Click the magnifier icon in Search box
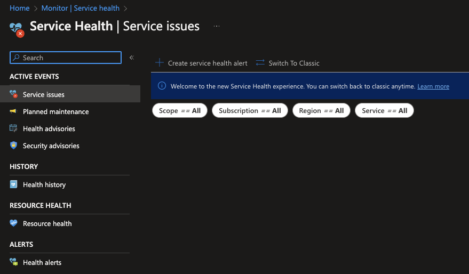 click(x=16, y=58)
